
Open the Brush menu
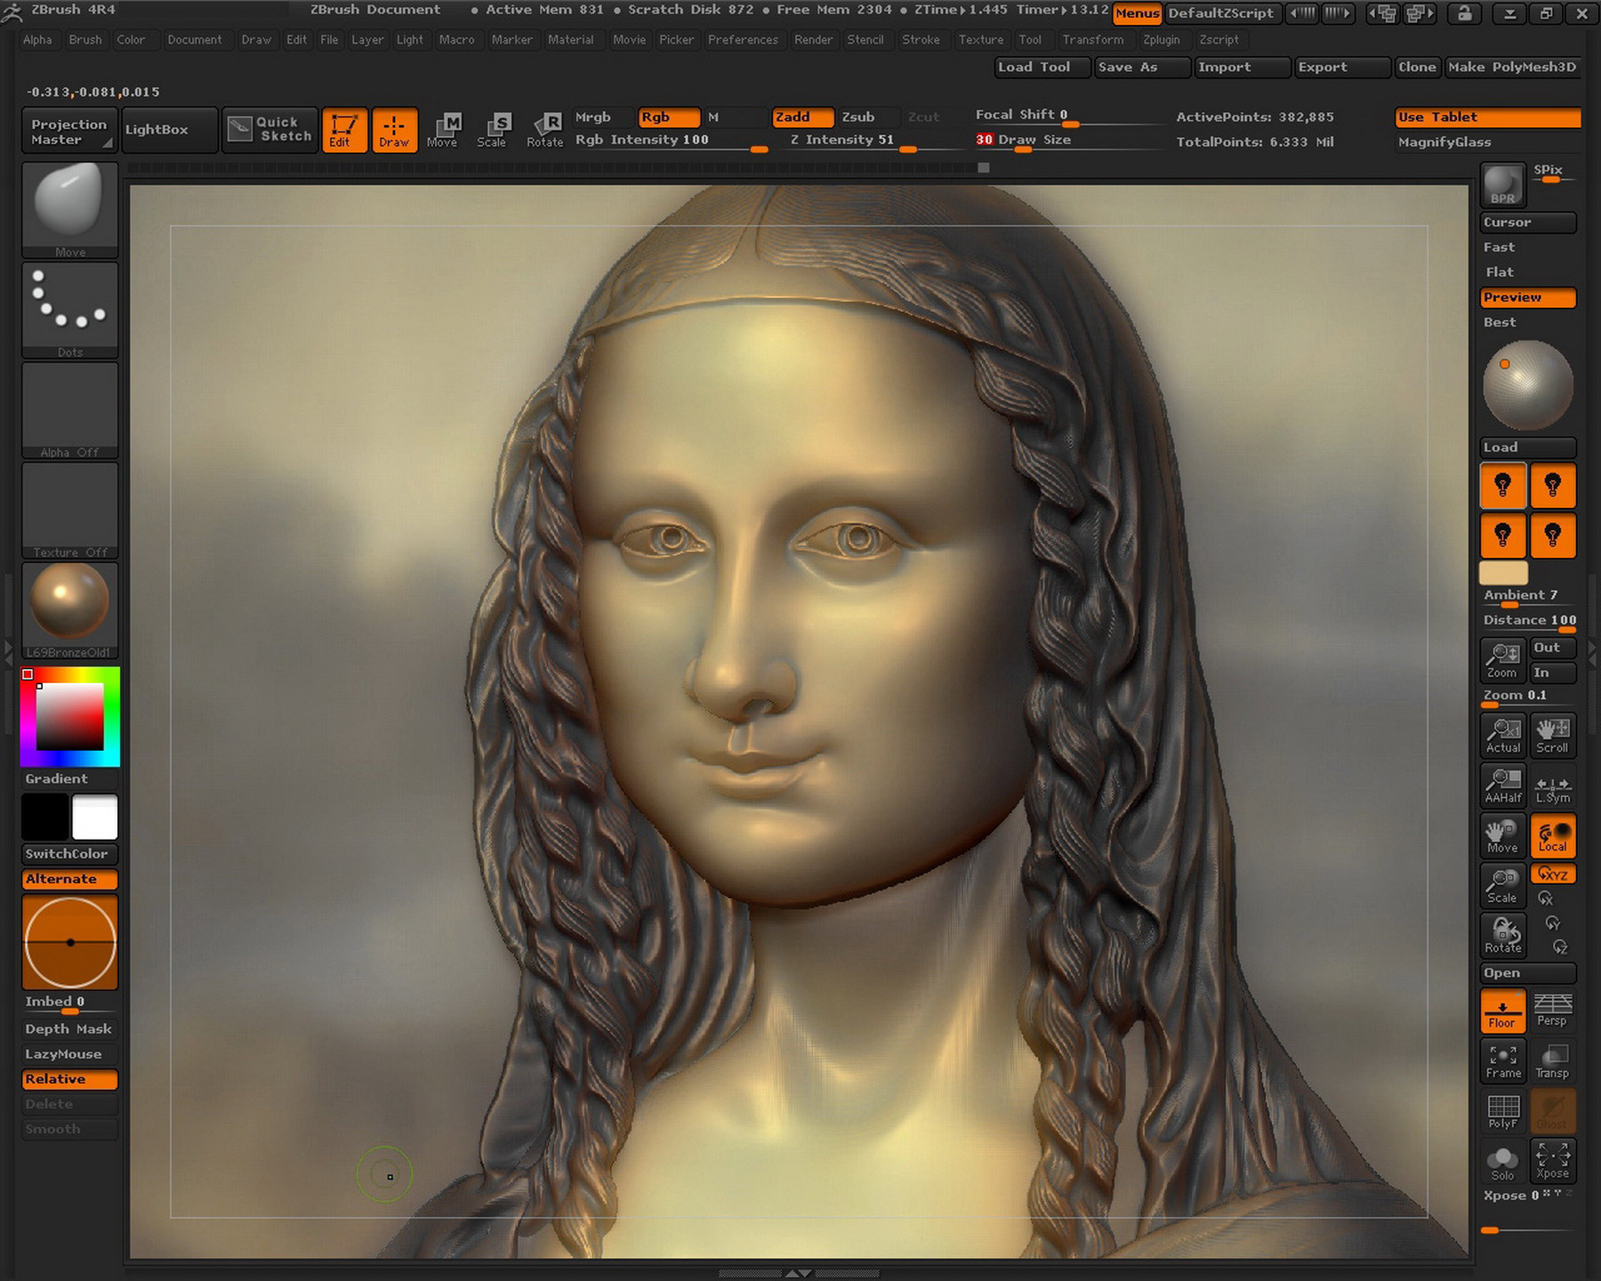click(x=85, y=40)
